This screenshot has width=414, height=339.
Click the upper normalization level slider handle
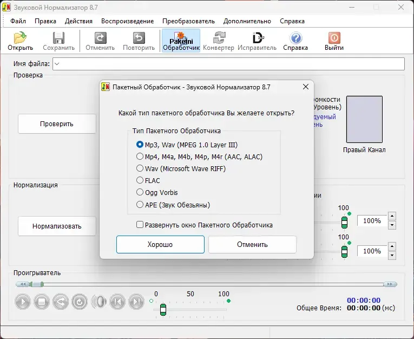tap(344, 223)
